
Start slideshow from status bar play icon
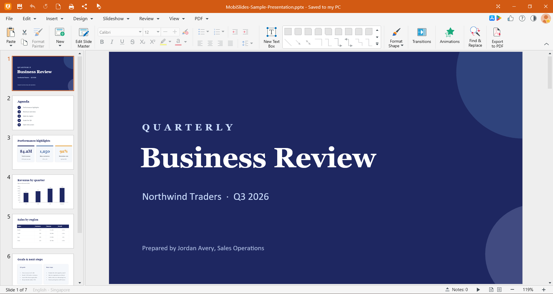pos(478,290)
